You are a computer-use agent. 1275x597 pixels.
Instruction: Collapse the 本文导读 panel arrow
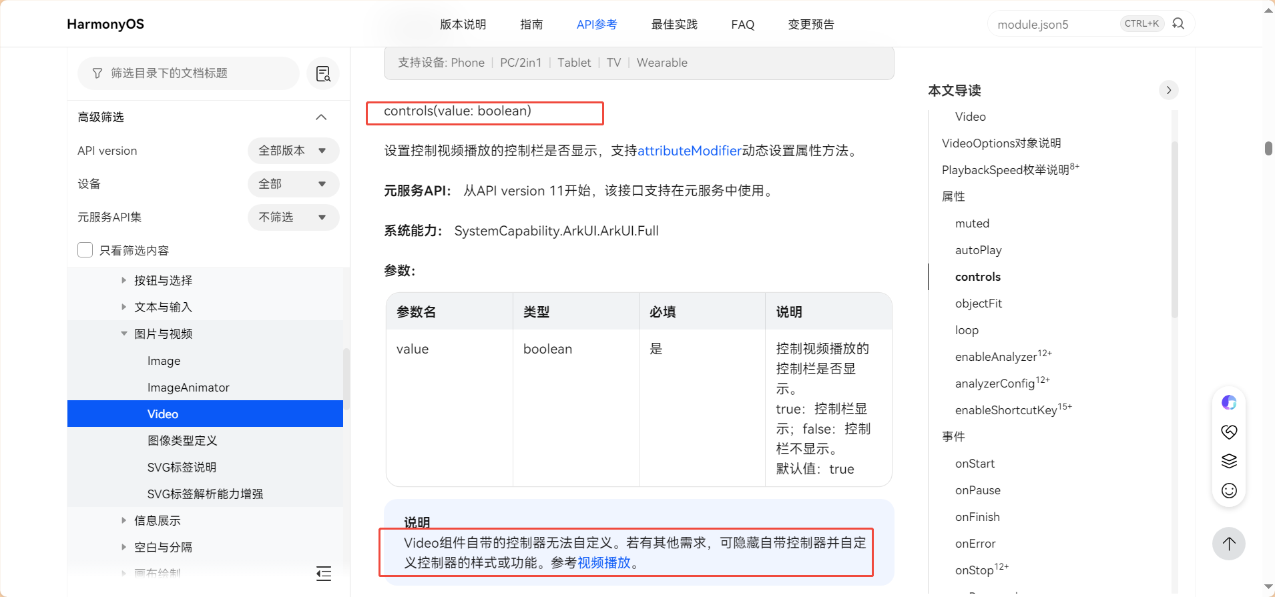pyautogui.click(x=1168, y=90)
